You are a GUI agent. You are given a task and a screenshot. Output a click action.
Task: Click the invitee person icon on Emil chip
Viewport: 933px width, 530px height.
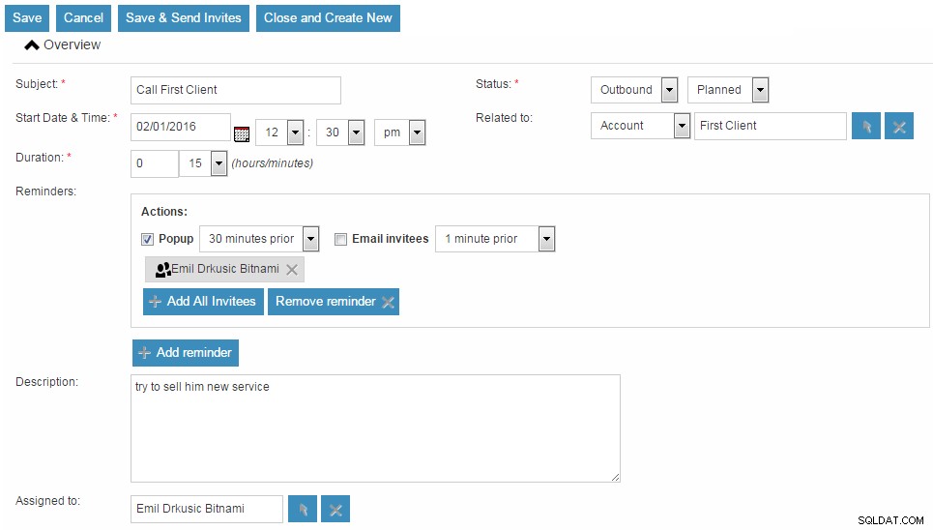coord(162,270)
